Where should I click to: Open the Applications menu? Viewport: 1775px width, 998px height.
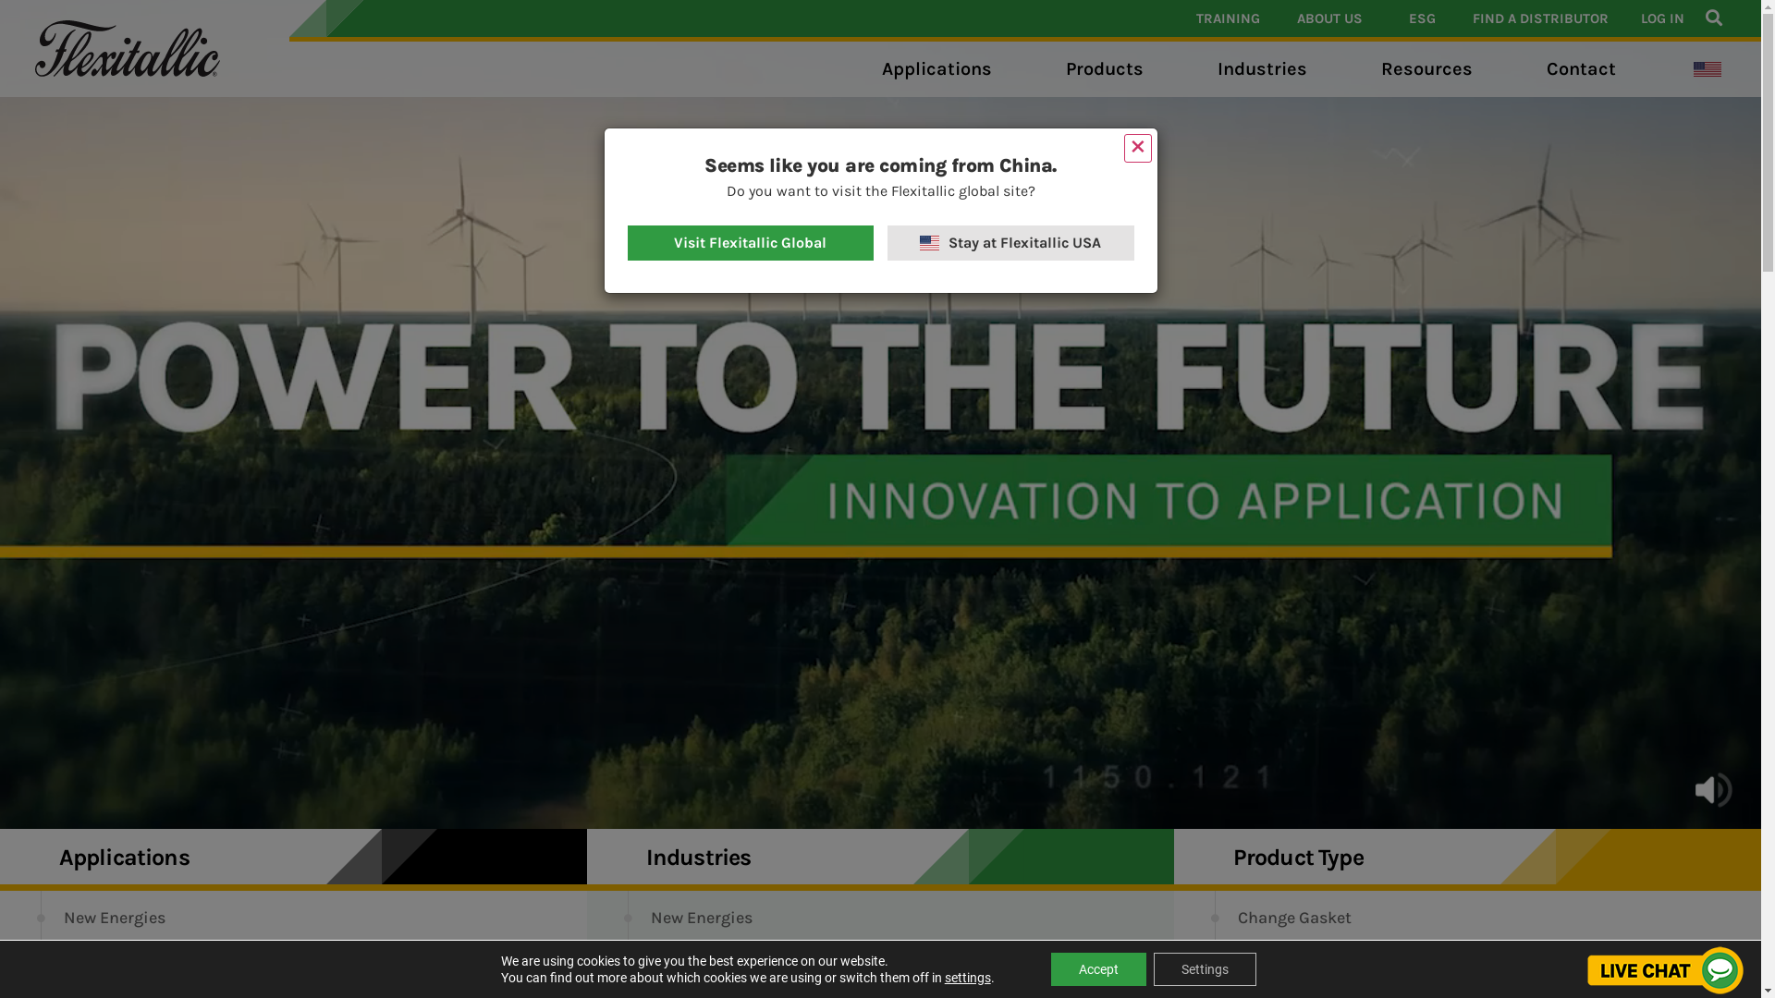(x=936, y=69)
